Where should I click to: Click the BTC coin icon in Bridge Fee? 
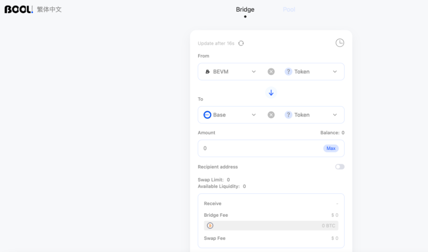tap(210, 226)
